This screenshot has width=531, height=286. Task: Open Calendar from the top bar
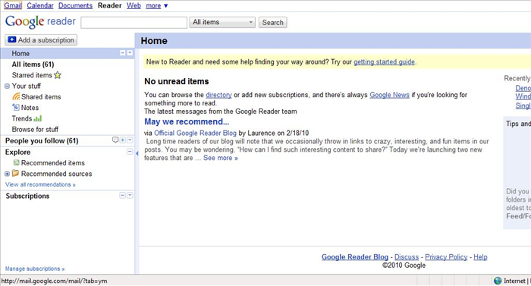40,5
